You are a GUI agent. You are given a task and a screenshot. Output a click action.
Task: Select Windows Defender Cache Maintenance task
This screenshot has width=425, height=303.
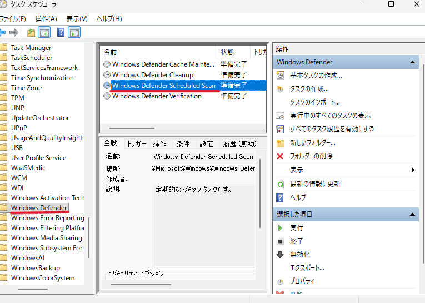163,64
